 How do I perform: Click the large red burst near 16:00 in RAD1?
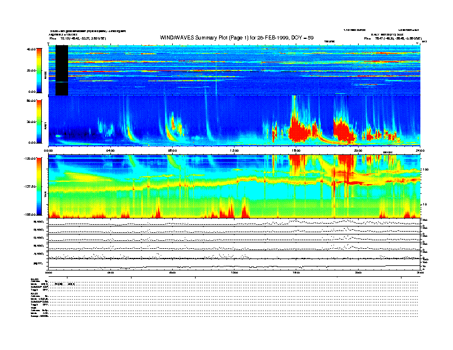[x=299, y=130]
